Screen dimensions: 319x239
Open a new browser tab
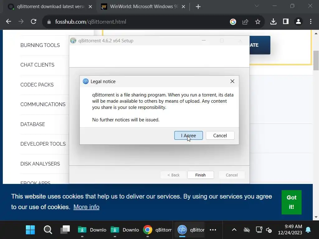click(x=198, y=7)
